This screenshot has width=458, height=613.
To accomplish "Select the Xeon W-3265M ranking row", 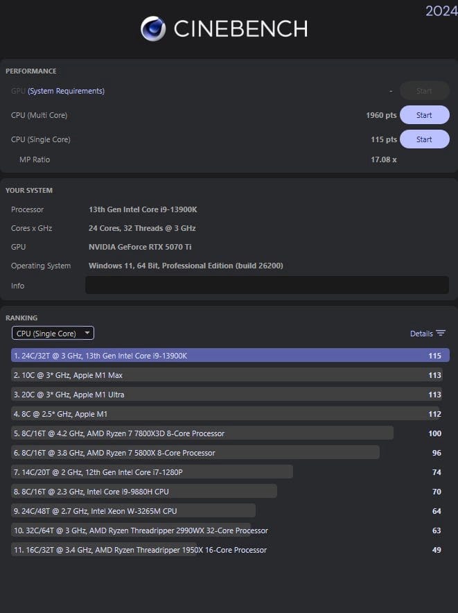I will [x=133, y=511].
